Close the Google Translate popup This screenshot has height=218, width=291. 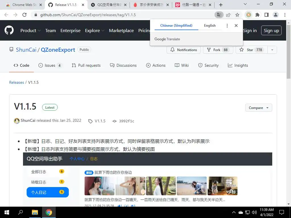pyautogui.click(x=236, y=26)
